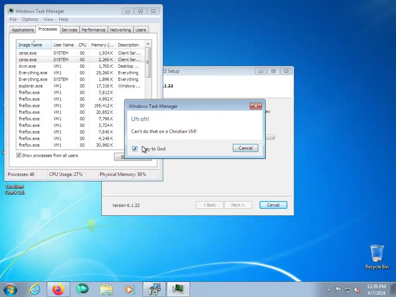Click the Back button in Setup
Screen dimensions: 396x297
210,205
